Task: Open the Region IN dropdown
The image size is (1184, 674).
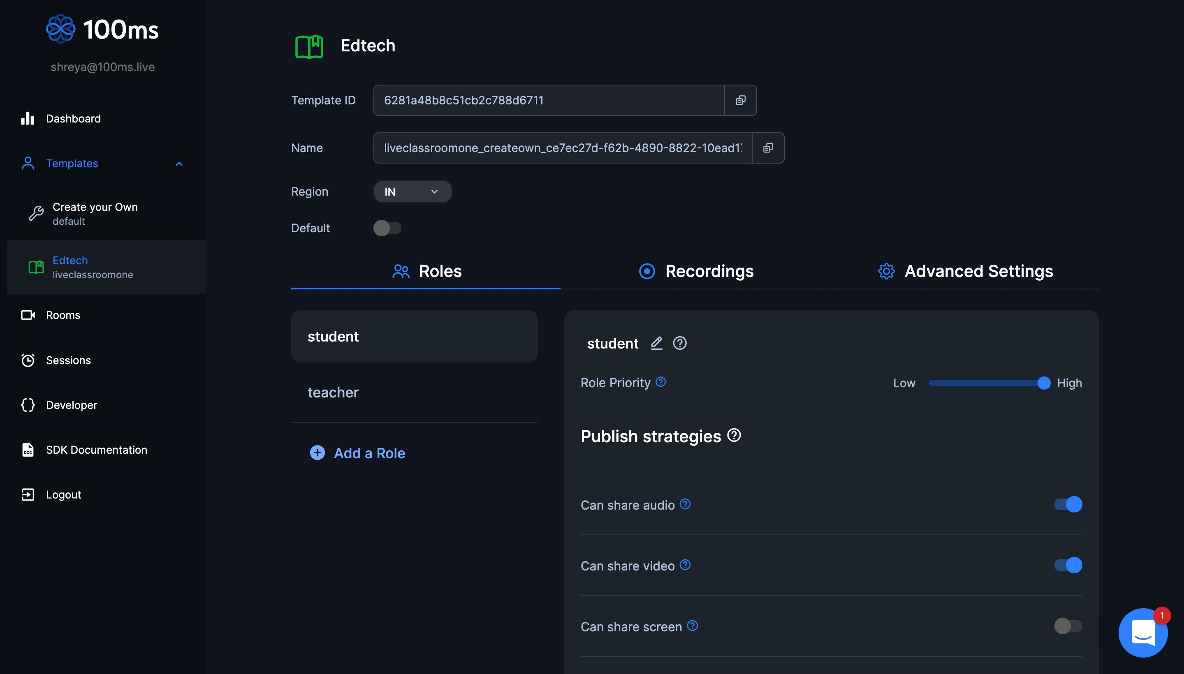Action: pyautogui.click(x=412, y=192)
